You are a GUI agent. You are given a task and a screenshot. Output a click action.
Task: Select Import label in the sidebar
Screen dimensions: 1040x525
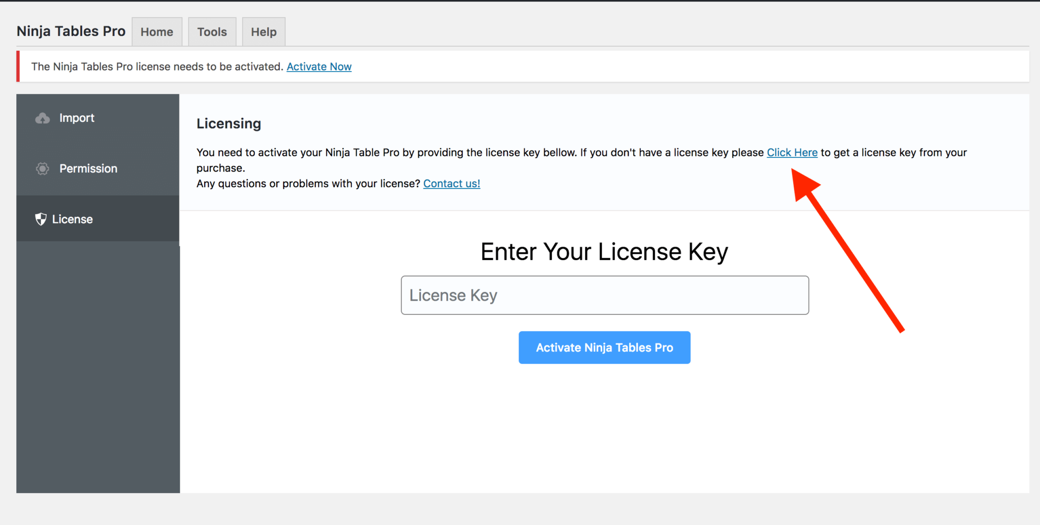(77, 118)
